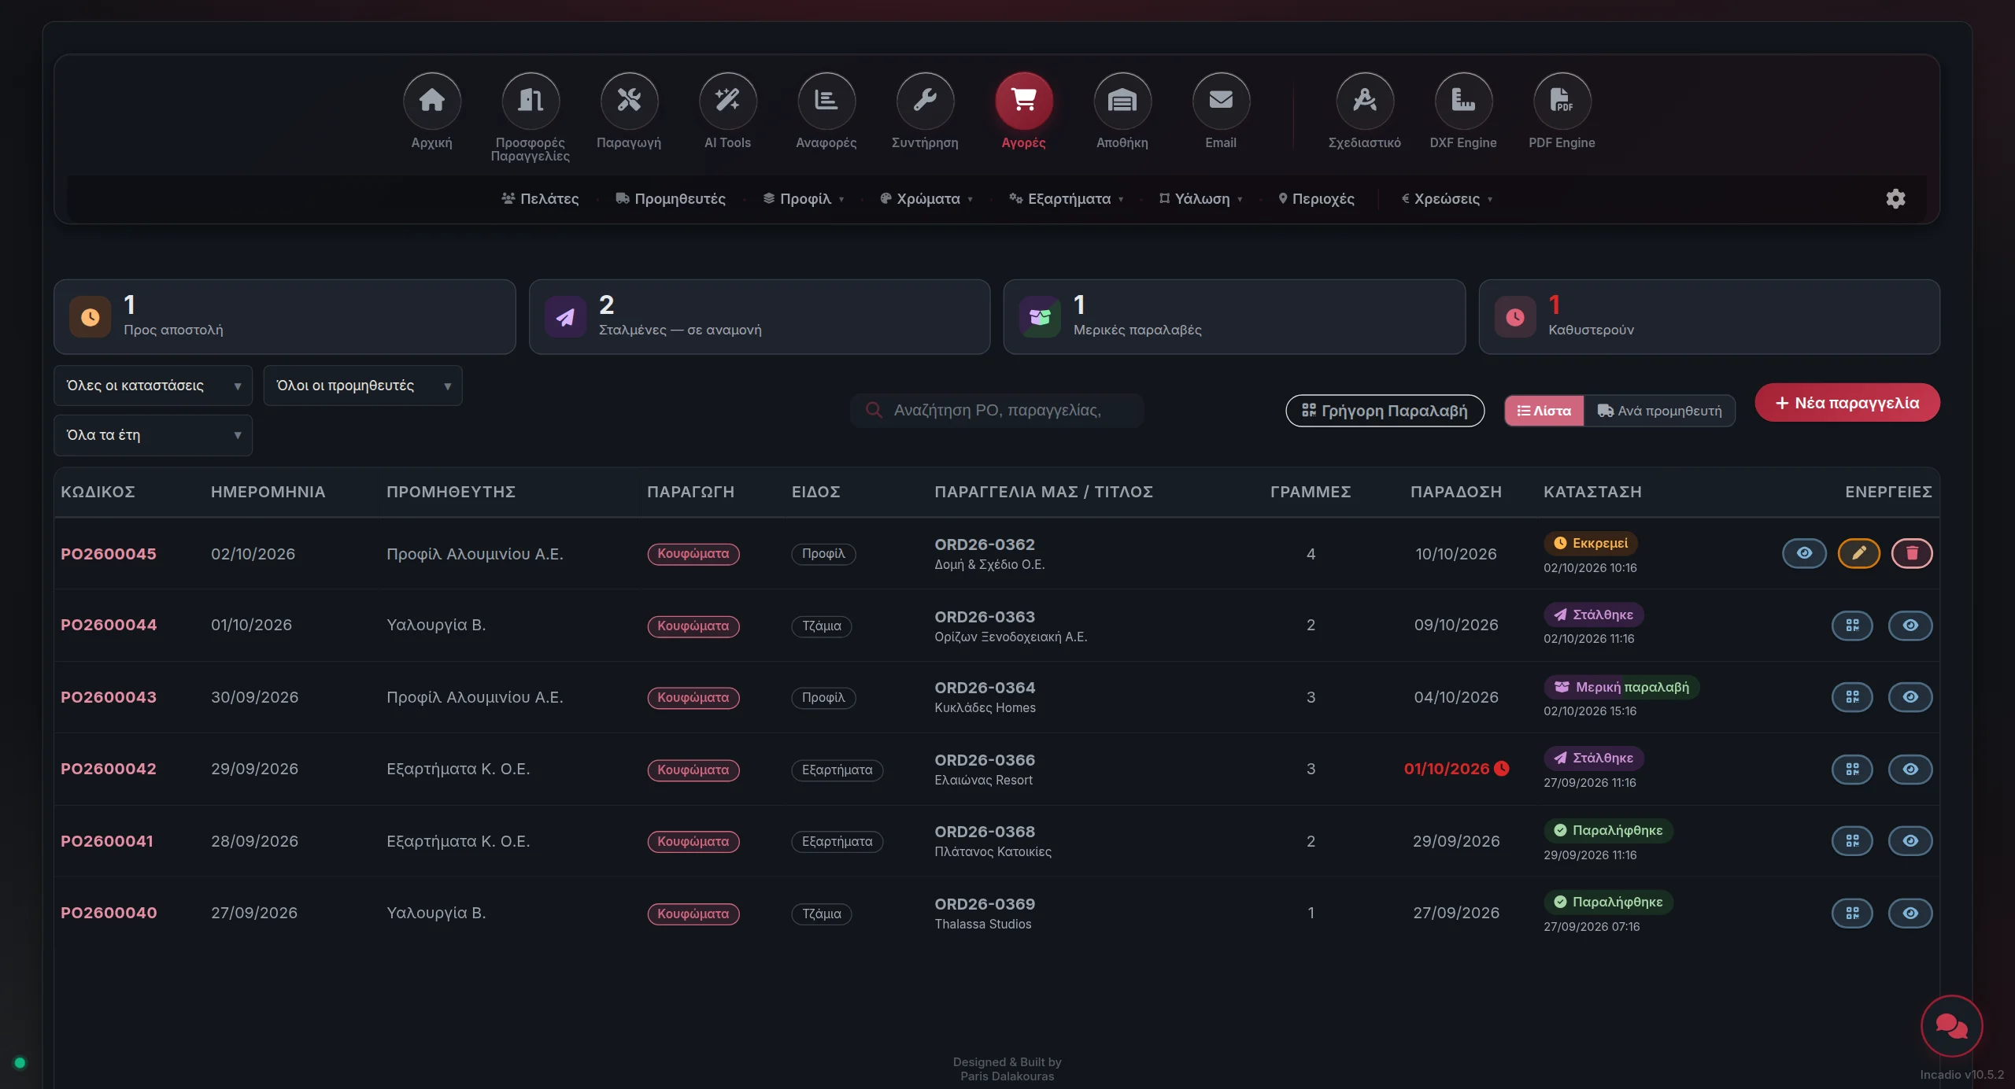The height and width of the screenshot is (1089, 2015).
Task: Open the Email envelope icon
Action: pyautogui.click(x=1221, y=101)
